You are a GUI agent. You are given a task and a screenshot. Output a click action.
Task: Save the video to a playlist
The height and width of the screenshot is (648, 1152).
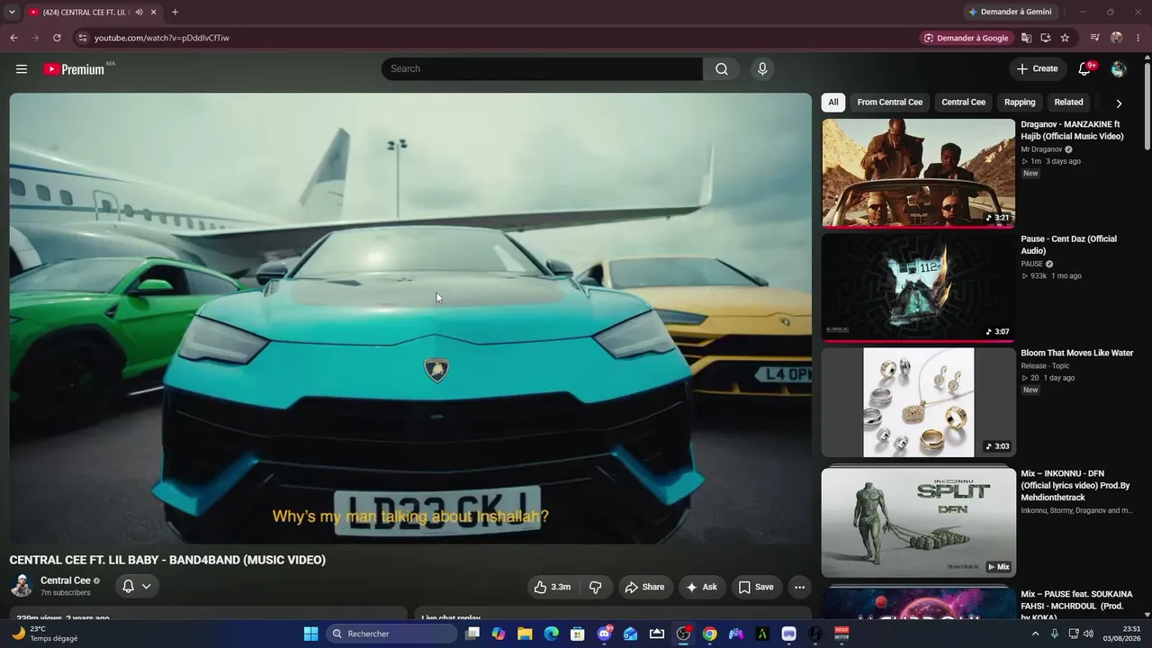[757, 587]
